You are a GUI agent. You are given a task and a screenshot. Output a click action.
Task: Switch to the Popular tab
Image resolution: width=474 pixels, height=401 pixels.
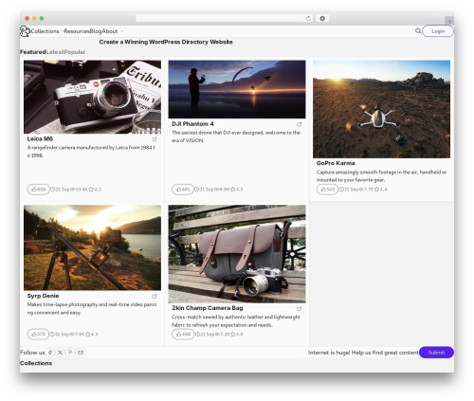pyautogui.click(x=75, y=52)
